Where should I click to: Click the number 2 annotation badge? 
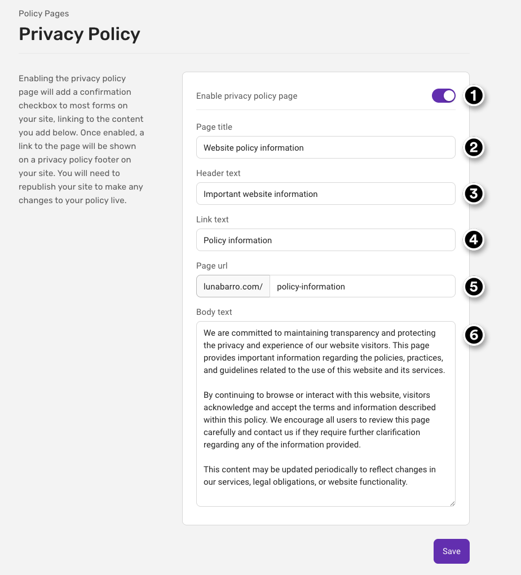click(474, 147)
